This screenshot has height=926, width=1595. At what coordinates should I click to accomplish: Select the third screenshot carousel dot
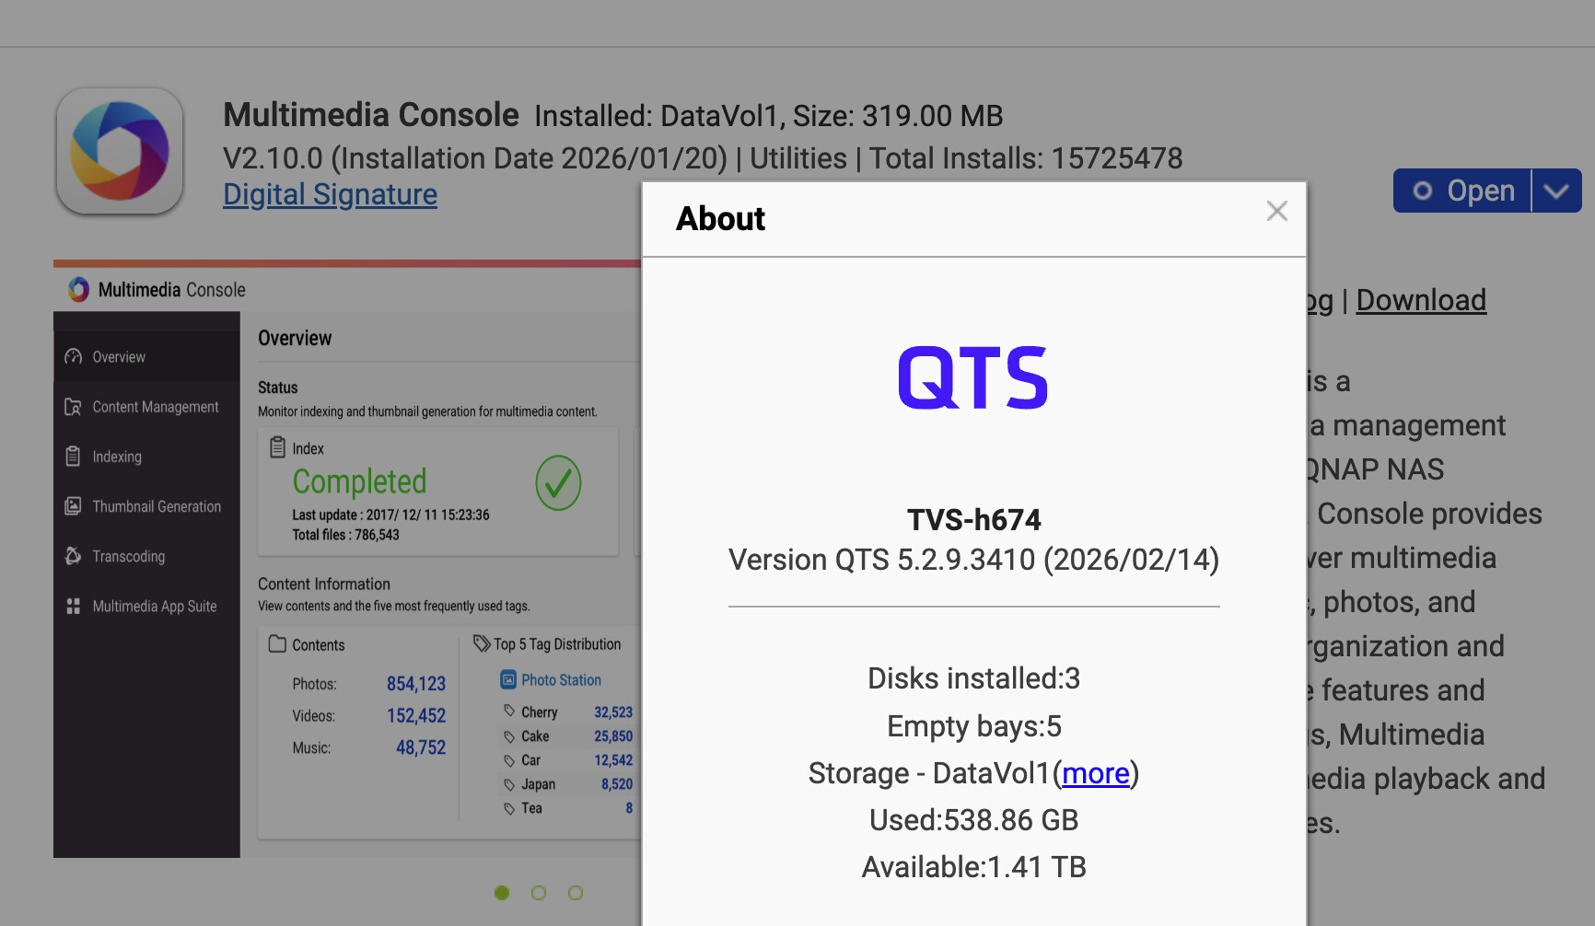click(x=576, y=893)
